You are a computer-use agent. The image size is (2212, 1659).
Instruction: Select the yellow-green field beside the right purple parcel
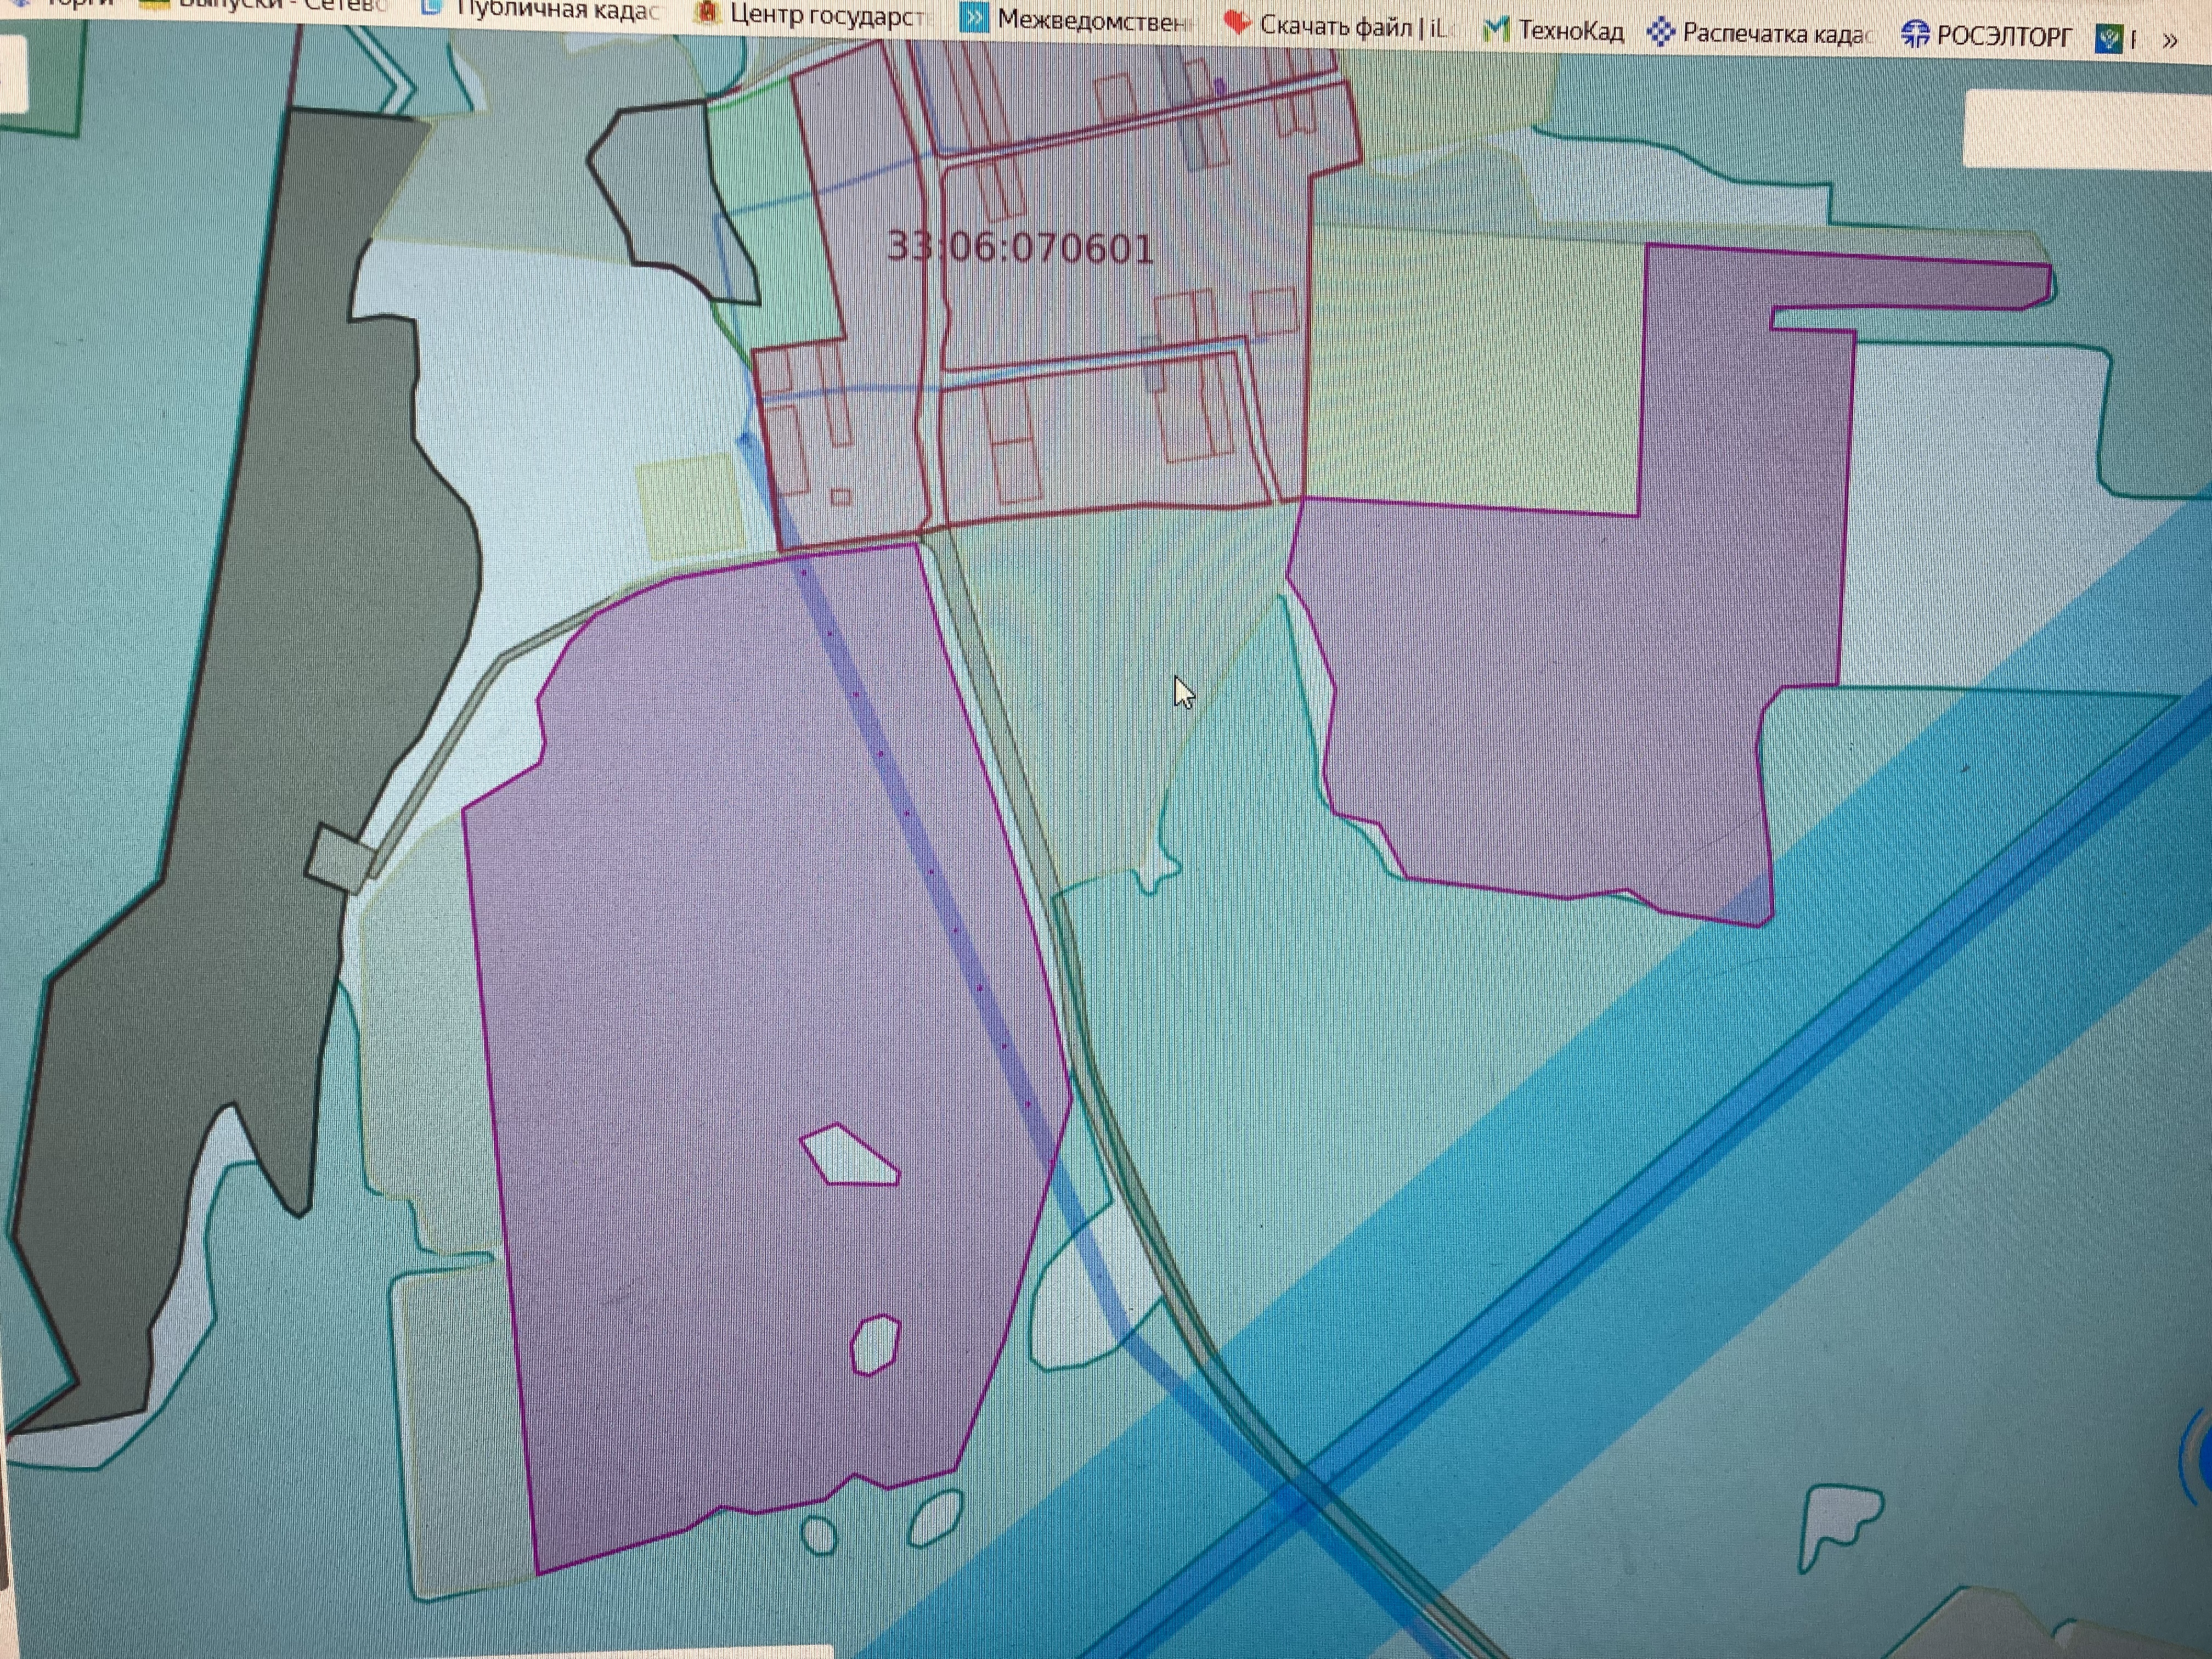(x=1470, y=370)
